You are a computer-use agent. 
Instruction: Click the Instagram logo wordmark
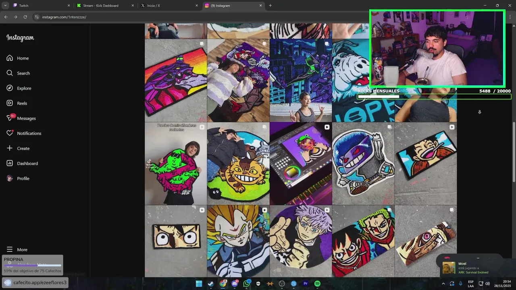tap(20, 38)
